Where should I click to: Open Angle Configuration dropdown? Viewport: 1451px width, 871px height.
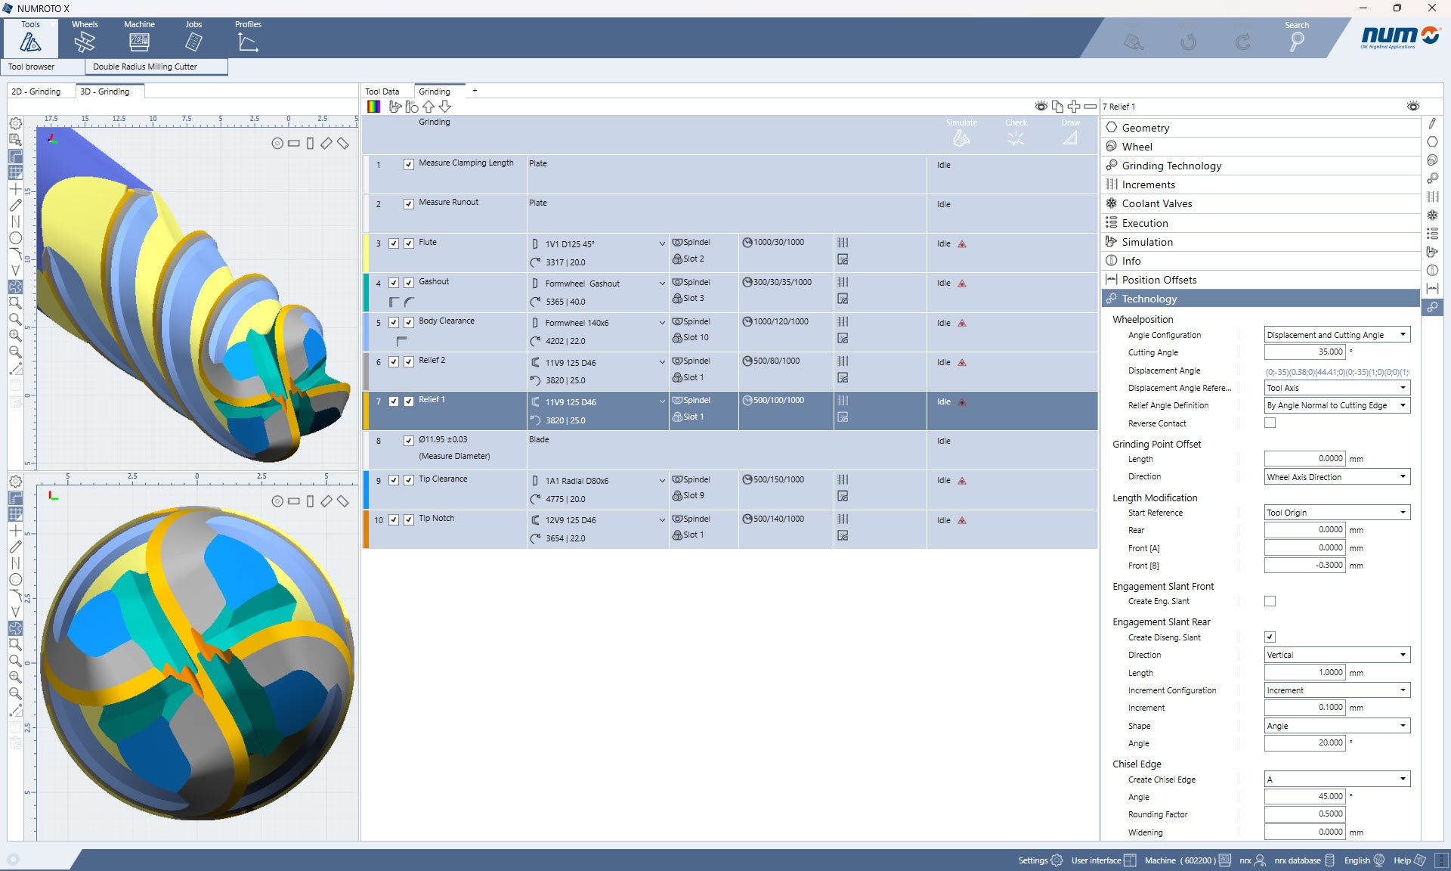click(1403, 335)
